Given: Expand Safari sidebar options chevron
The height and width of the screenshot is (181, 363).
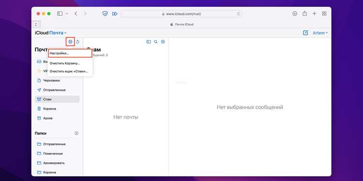Looking at the screenshot, I should tap(67, 14).
